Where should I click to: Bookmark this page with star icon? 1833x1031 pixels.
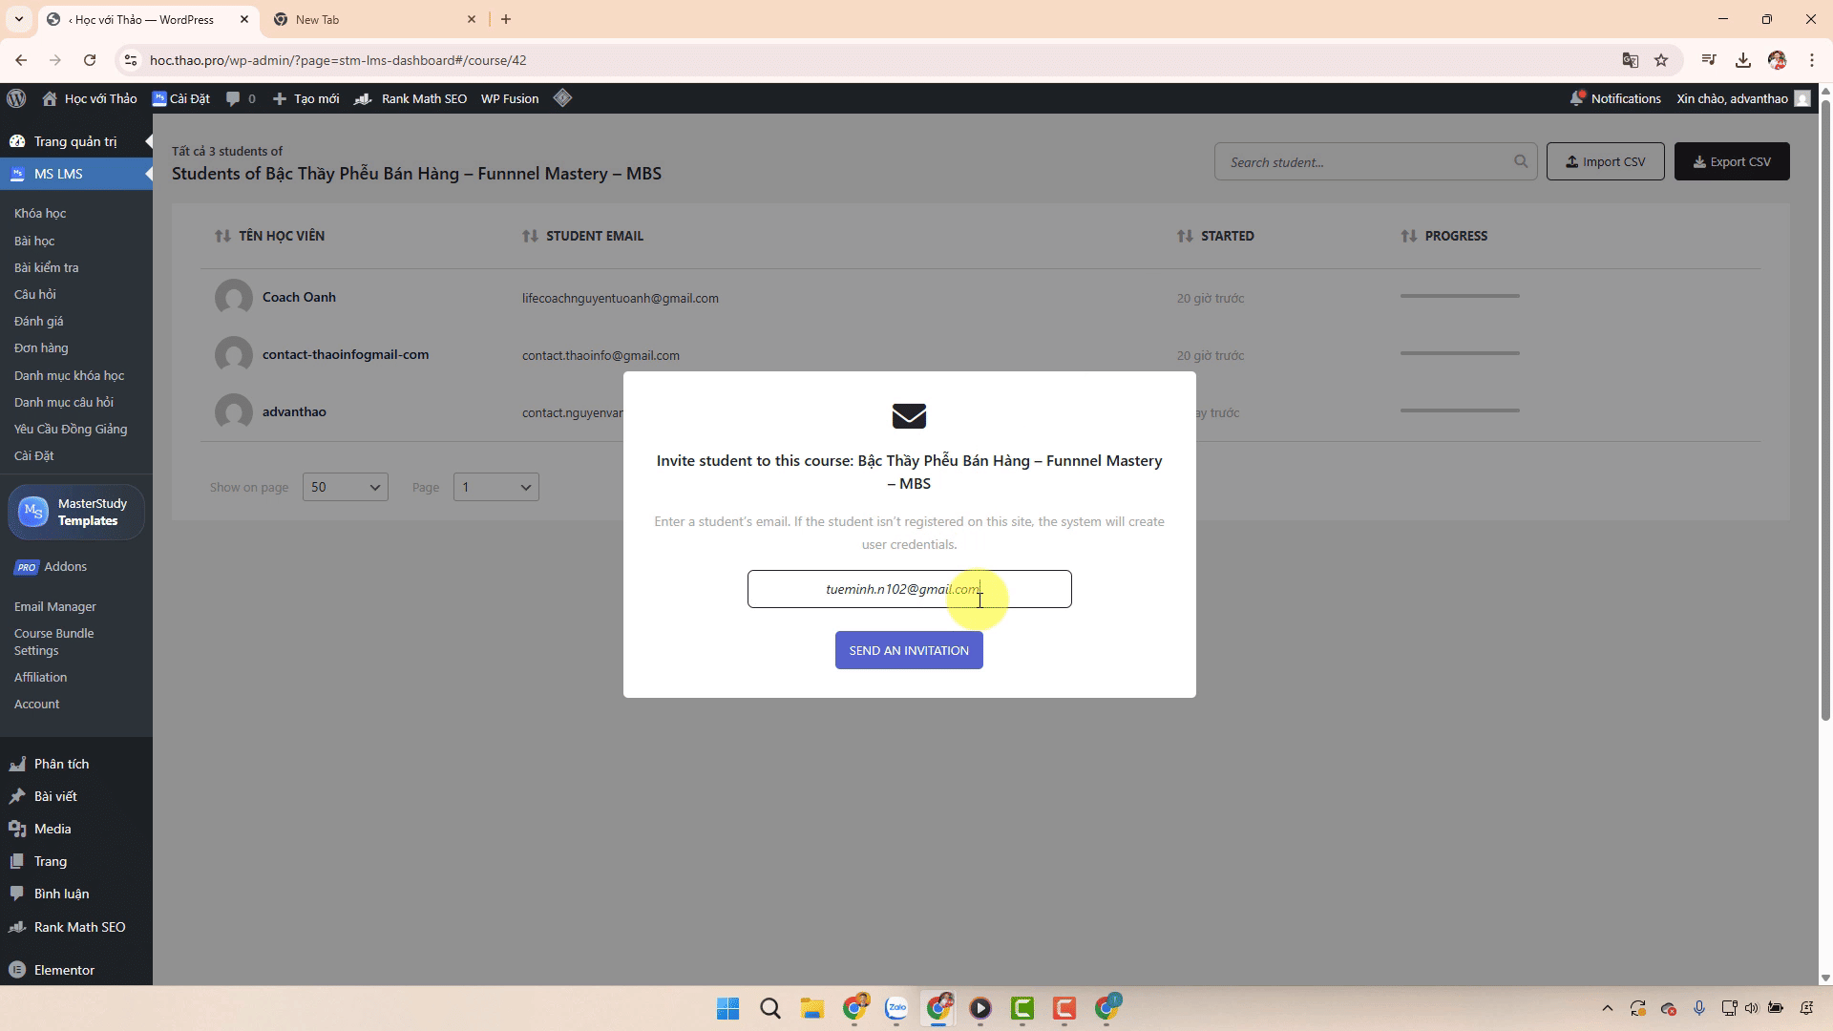coord(1661,60)
